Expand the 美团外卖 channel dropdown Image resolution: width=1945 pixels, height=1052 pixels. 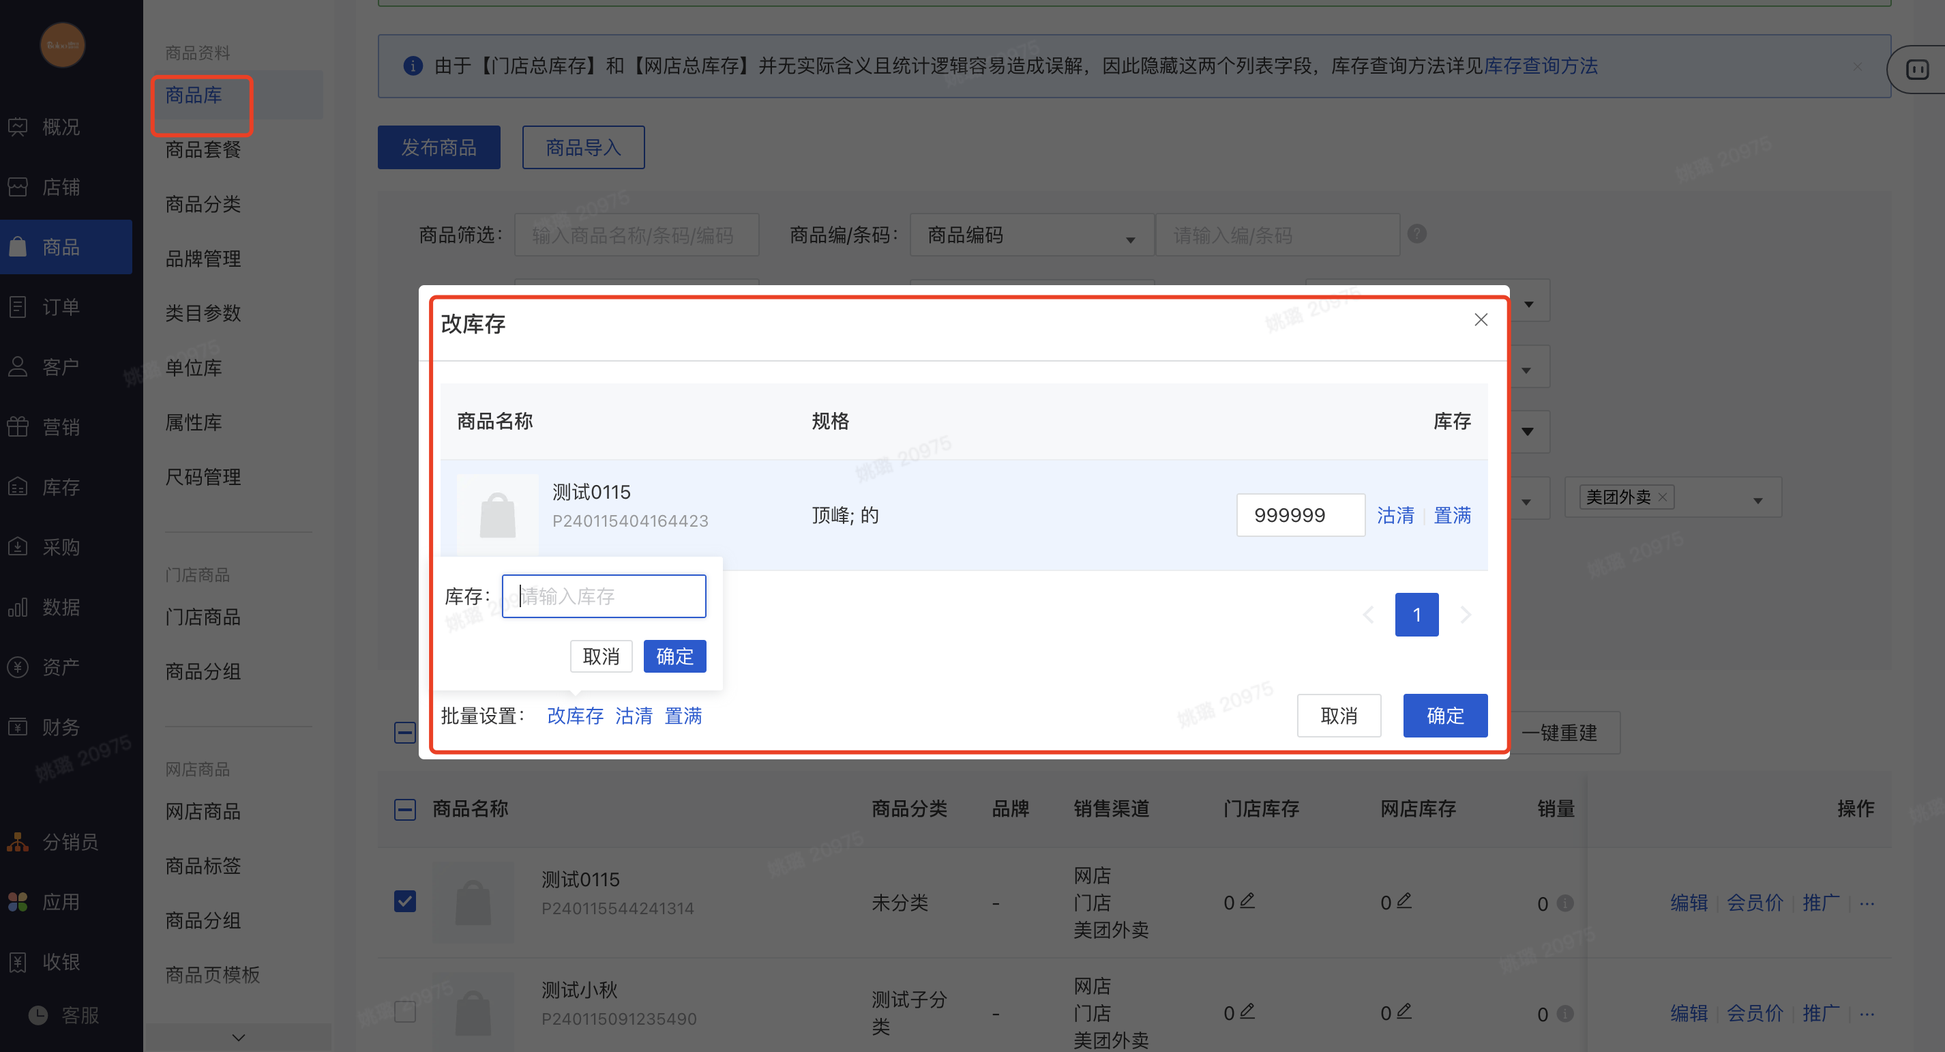(1757, 499)
